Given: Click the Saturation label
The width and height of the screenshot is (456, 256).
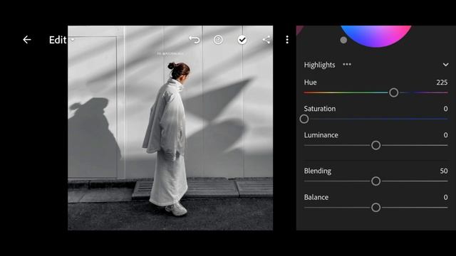Looking at the screenshot, I should (x=320, y=109).
